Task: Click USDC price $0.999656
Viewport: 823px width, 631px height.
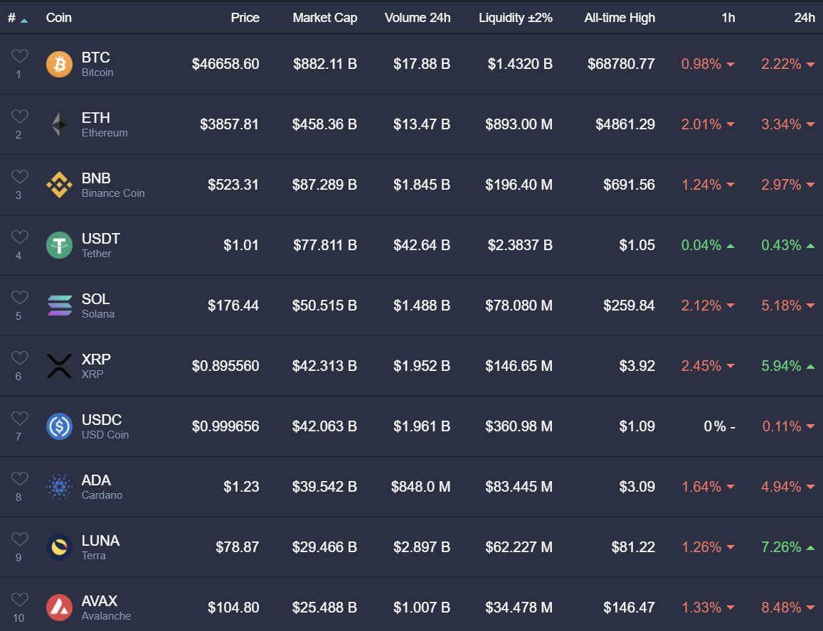Action: coord(225,426)
